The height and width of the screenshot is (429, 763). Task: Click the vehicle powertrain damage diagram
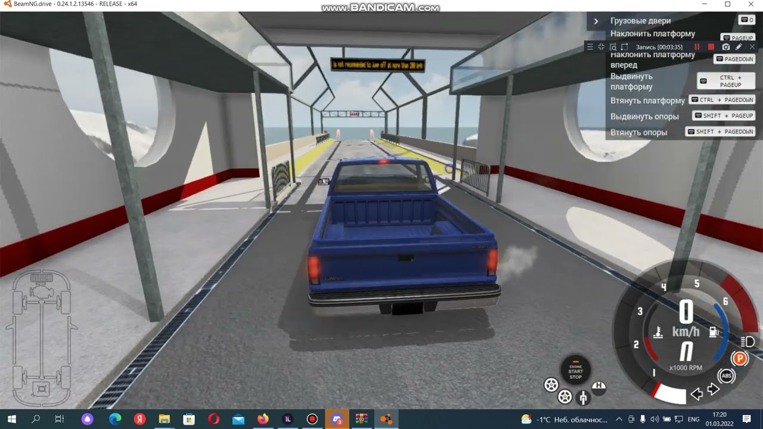tap(42, 338)
